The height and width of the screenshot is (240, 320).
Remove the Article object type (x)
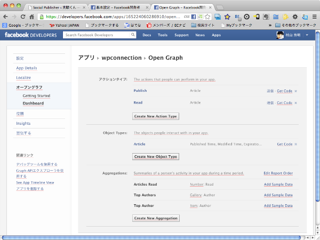pyautogui.click(x=295, y=145)
